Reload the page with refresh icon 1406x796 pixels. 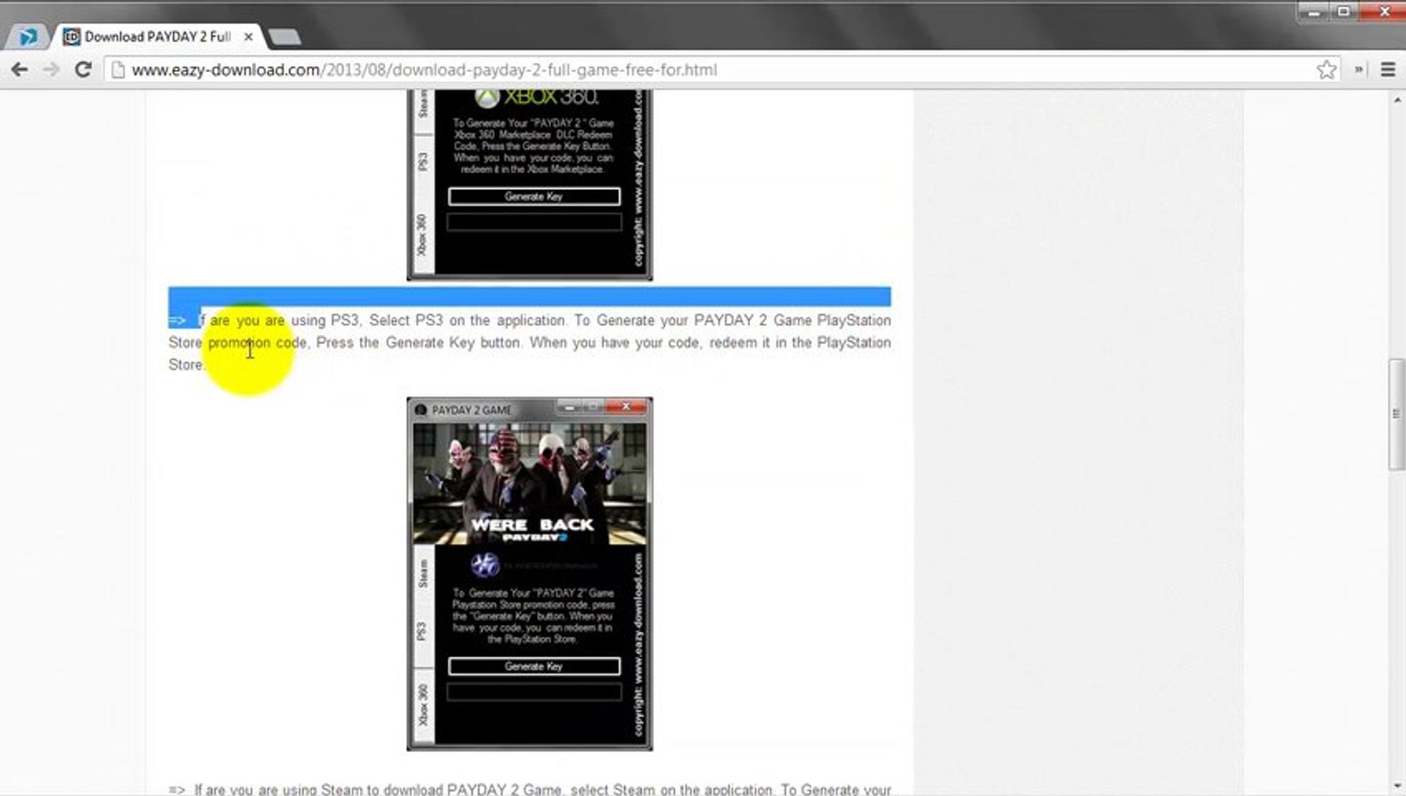[x=83, y=69]
